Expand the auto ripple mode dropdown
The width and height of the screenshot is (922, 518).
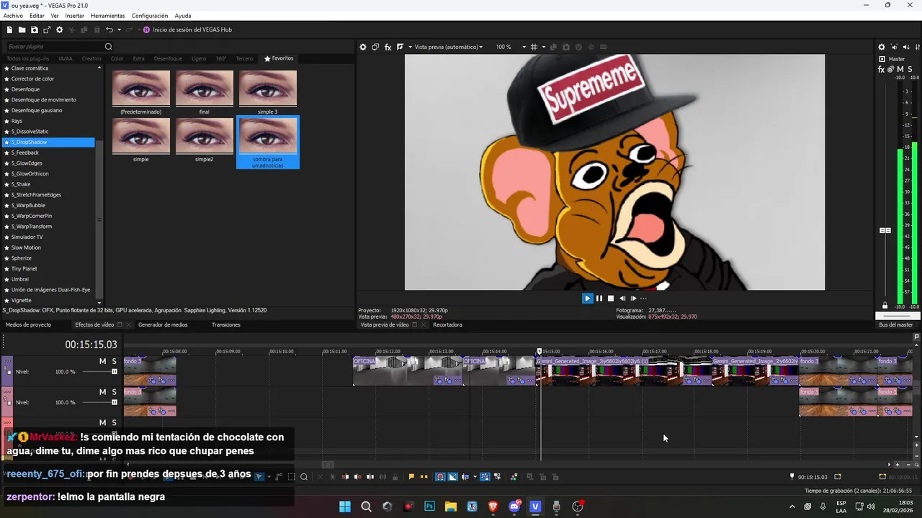(475, 477)
